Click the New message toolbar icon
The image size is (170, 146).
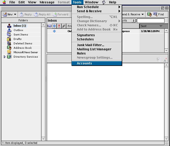coord(5,14)
